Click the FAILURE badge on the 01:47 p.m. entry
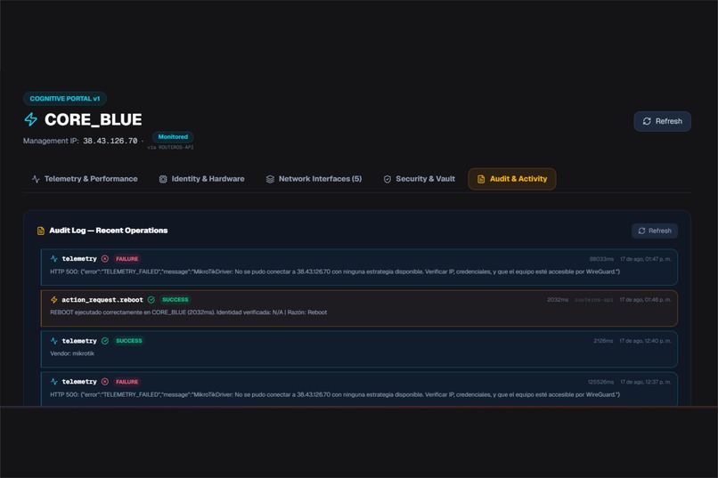This screenshot has width=718, height=478. pyautogui.click(x=126, y=259)
